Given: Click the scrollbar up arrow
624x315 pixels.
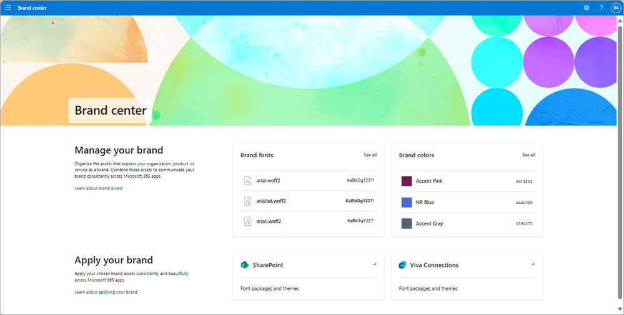Looking at the screenshot, I should [620, 19].
